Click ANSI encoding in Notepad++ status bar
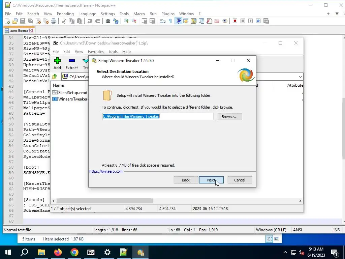Viewport: 345px width, 259px height. [297, 230]
